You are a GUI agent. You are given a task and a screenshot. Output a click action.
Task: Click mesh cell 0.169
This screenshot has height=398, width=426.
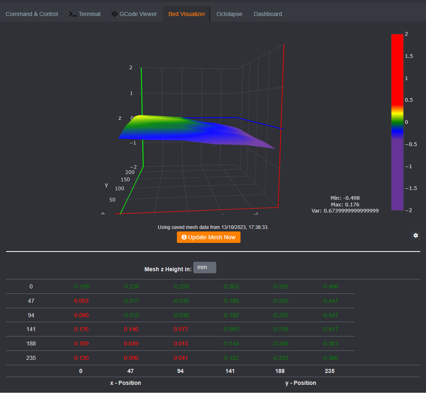81,344
